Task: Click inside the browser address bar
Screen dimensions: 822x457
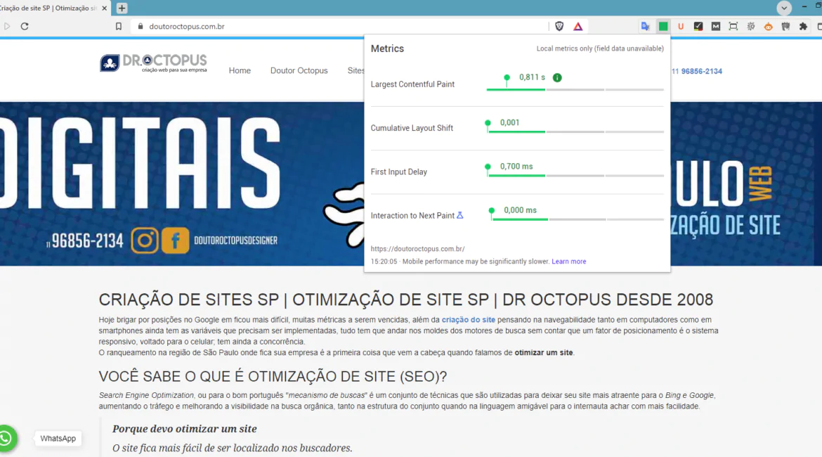Action: 281,26
